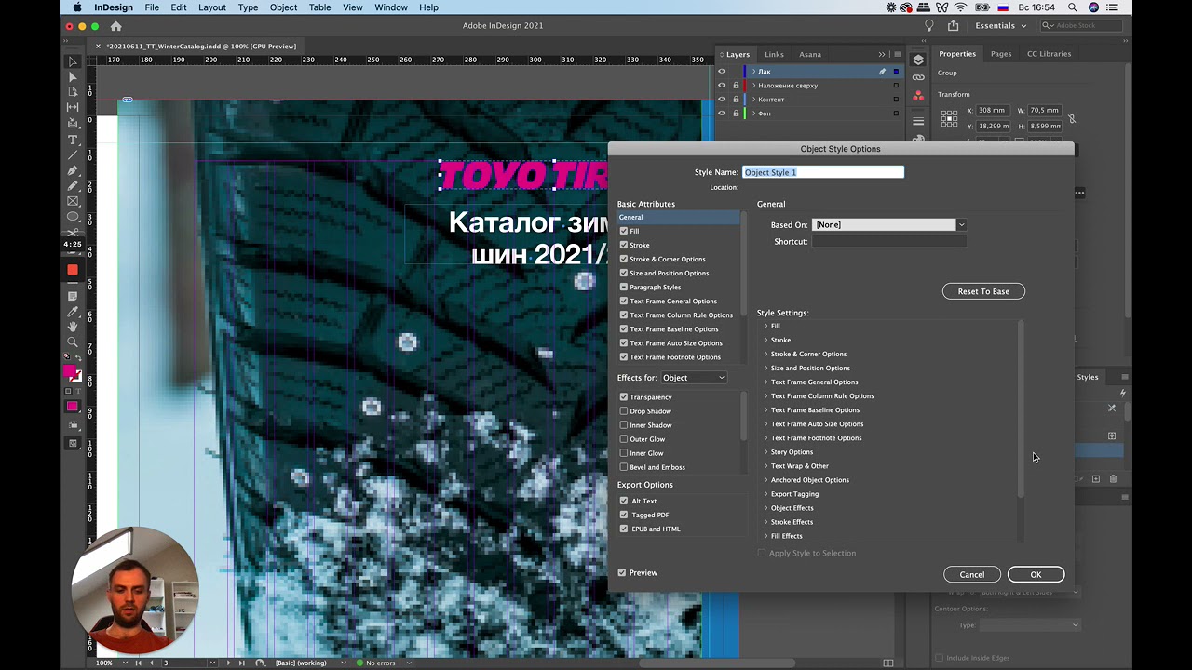Click the share document icon

point(953,26)
